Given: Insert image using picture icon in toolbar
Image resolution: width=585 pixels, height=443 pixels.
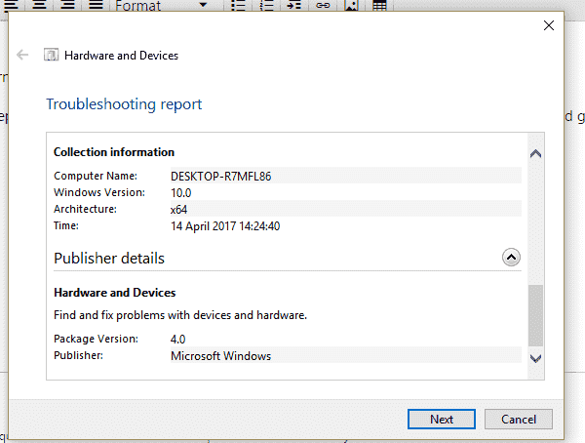Looking at the screenshot, I should 351,5.
